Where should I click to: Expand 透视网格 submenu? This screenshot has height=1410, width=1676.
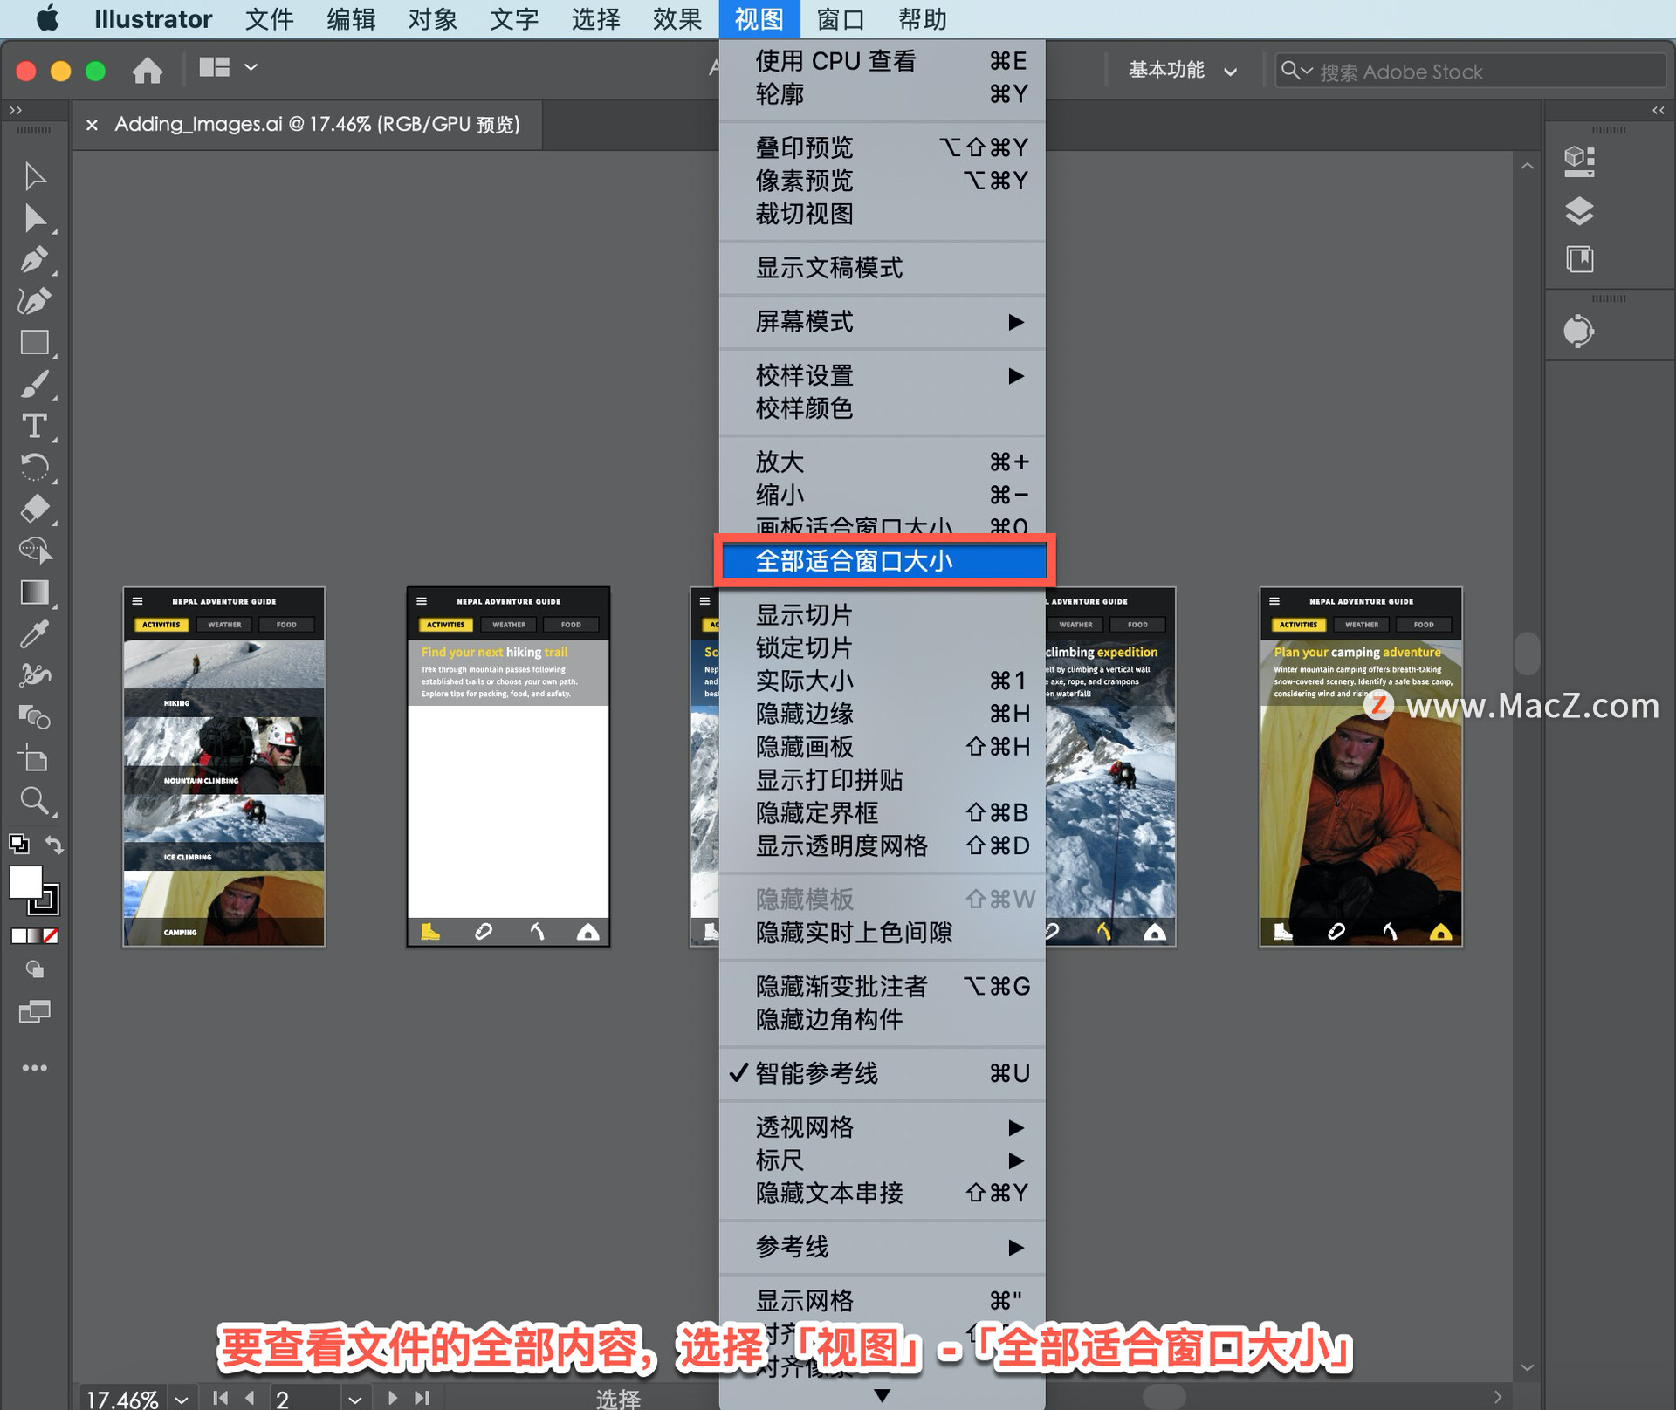pyautogui.click(x=882, y=1127)
